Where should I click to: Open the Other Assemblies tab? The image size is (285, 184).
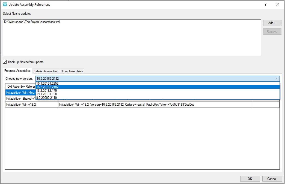(x=72, y=71)
